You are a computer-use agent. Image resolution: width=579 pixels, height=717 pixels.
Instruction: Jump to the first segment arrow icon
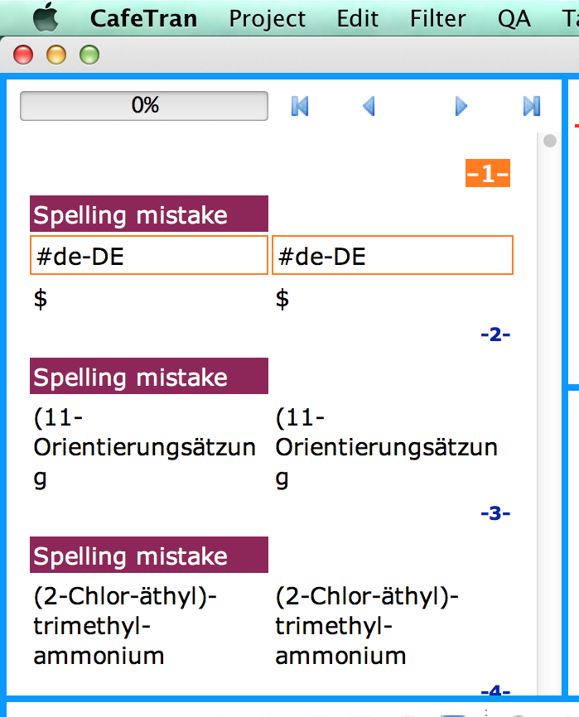[300, 106]
